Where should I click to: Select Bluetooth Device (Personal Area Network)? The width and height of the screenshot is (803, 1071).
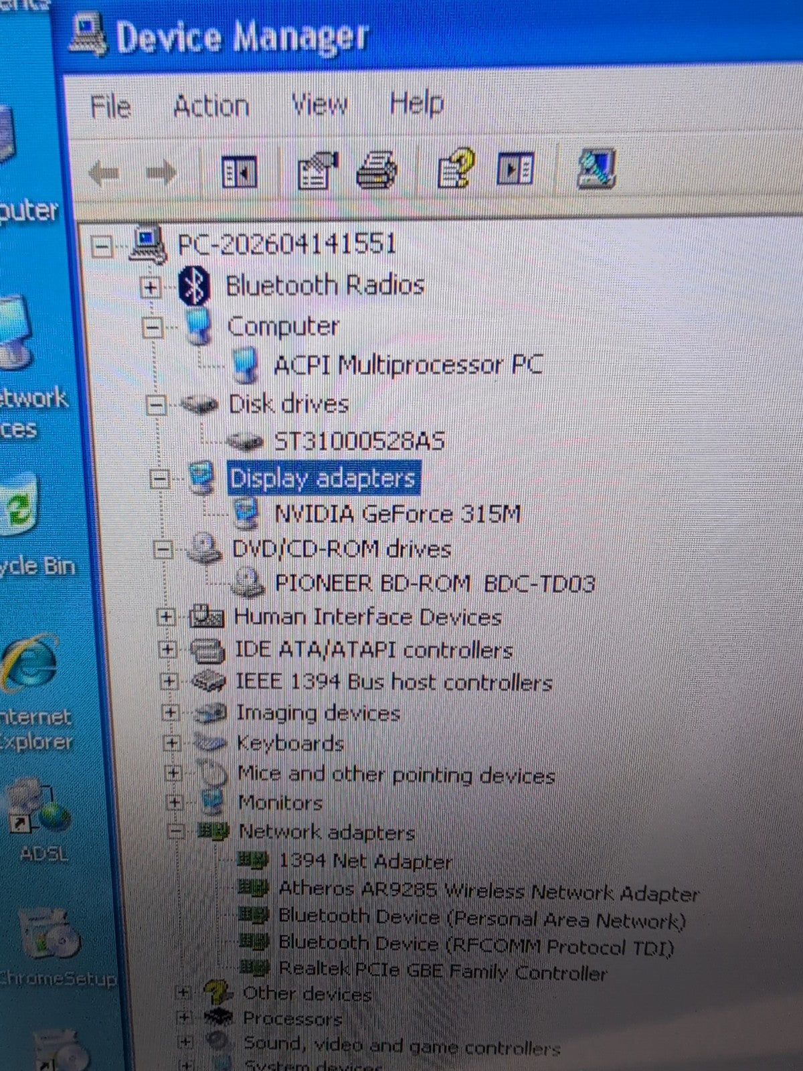(482, 918)
